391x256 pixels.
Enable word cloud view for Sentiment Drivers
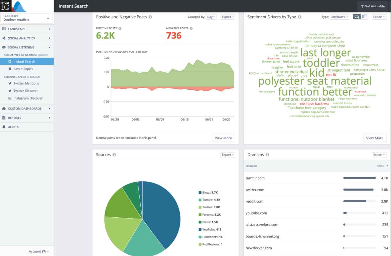[356, 16]
